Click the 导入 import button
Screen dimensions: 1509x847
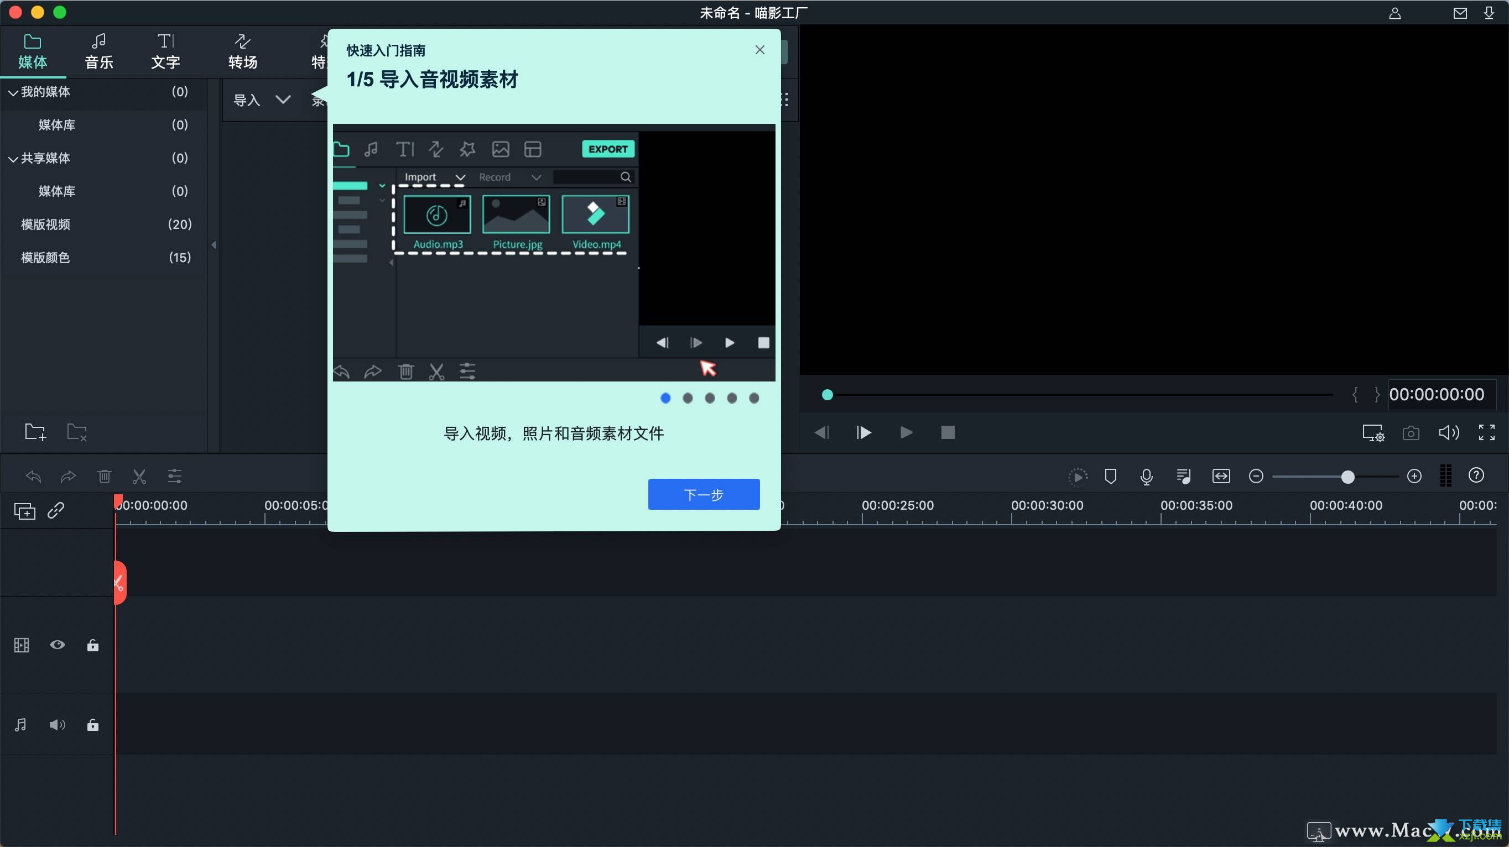(x=247, y=100)
